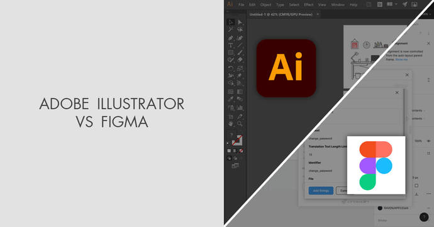
Task: Select the Scale tool
Action: coord(240,68)
